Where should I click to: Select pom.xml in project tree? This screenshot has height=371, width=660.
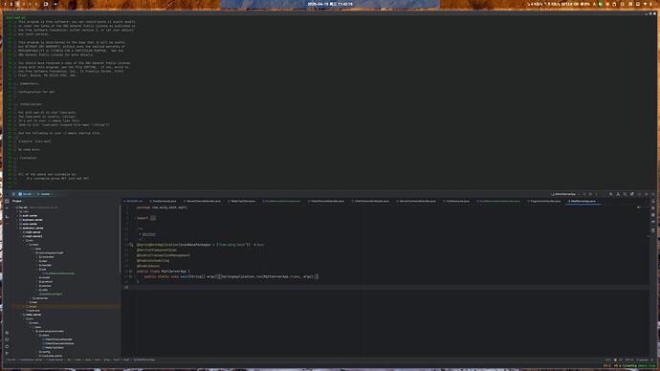click(x=33, y=311)
